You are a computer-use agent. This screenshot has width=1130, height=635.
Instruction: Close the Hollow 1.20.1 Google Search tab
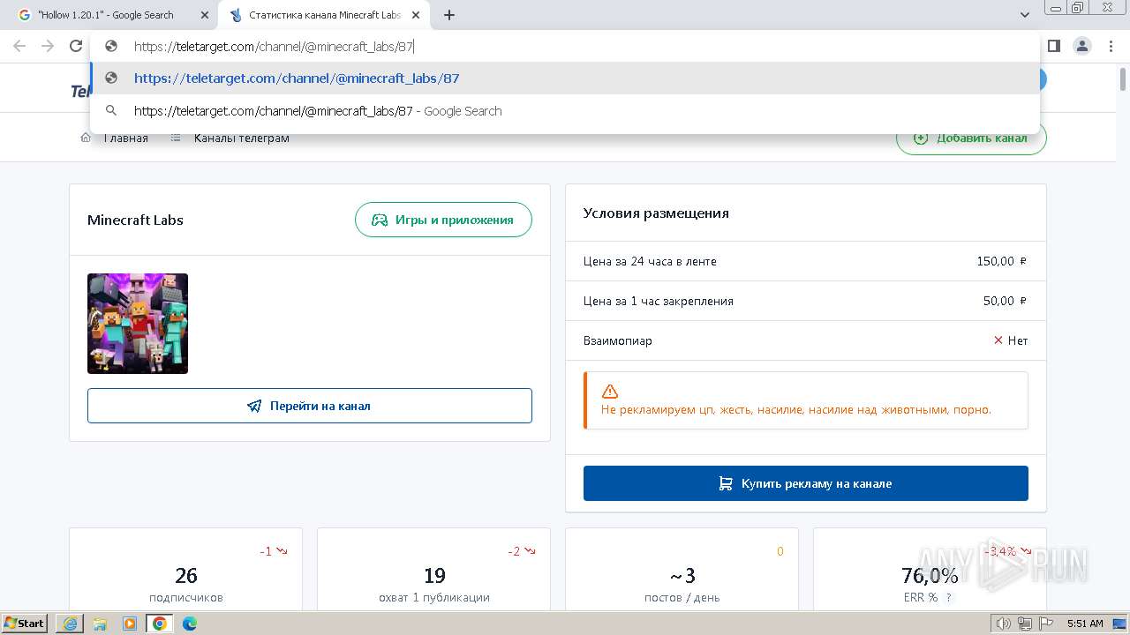coord(205,15)
